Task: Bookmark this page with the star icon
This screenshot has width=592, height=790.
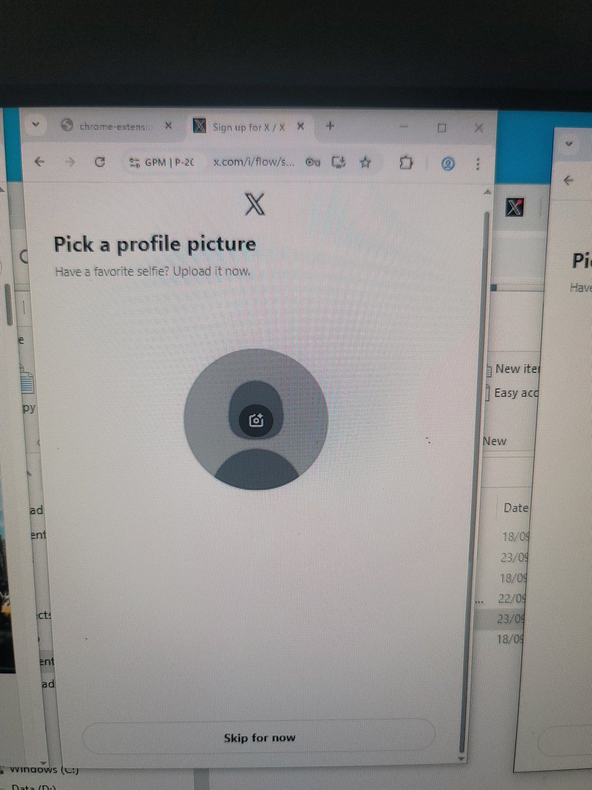Action: [366, 162]
